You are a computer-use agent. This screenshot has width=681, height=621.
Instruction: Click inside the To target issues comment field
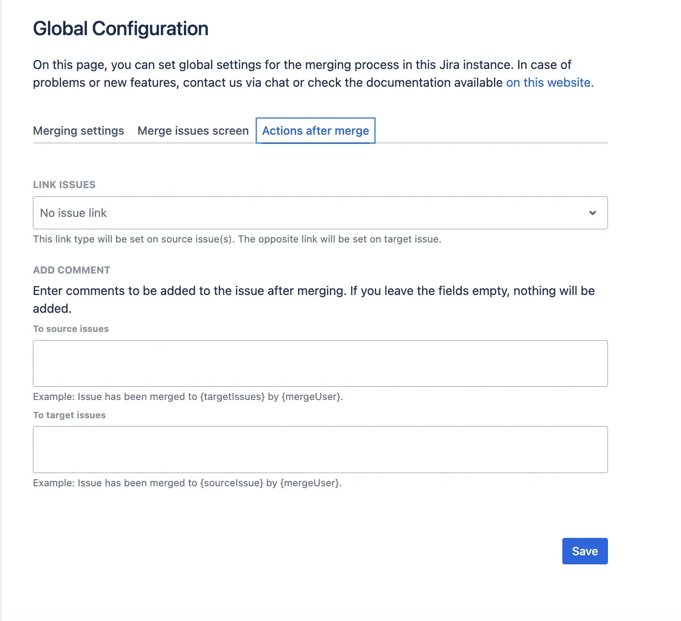coord(320,449)
